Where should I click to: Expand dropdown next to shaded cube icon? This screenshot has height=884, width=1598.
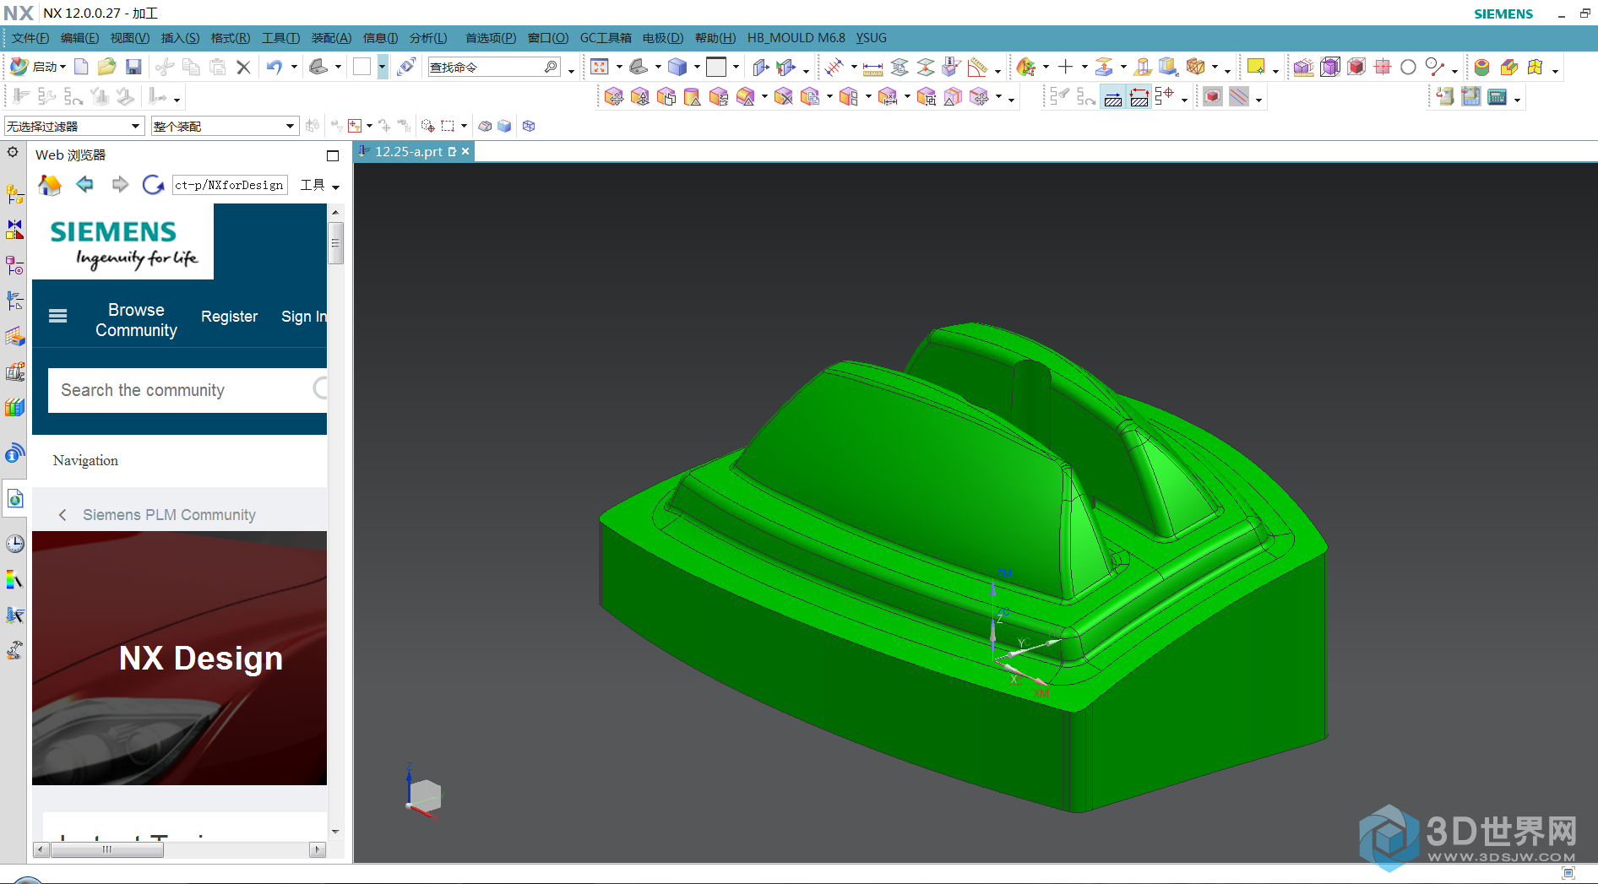coord(697,67)
